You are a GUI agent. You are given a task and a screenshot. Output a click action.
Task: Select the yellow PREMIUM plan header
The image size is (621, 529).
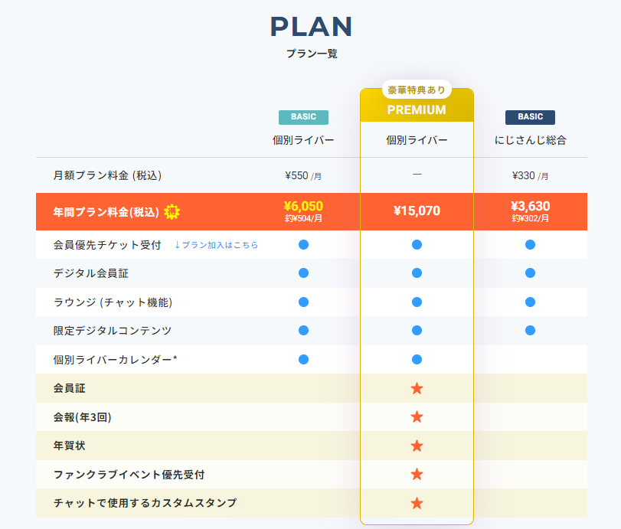tap(417, 109)
